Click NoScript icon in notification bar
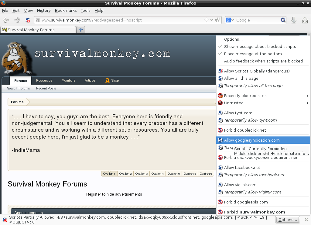311x225 pixels. 5,220
